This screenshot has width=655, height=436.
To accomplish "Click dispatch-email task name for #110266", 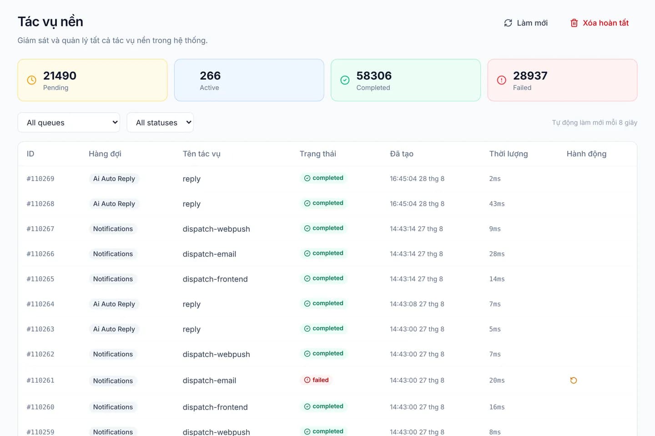I will (x=210, y=254).
